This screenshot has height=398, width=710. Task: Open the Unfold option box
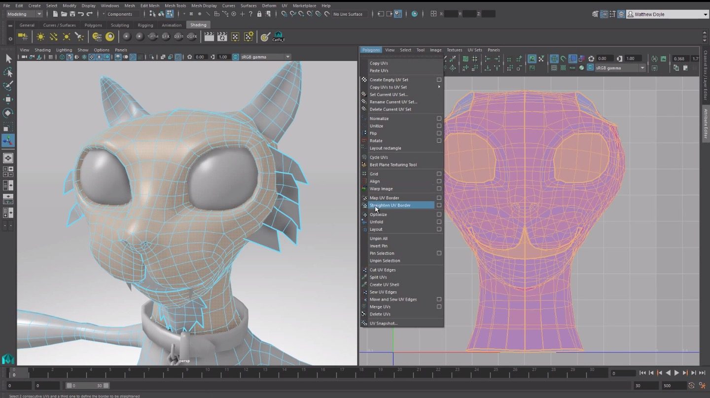point(439,222)
